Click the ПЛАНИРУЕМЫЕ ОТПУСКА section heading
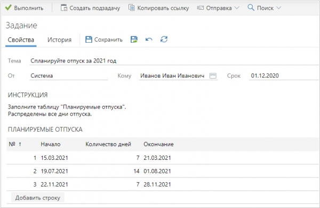The image size is (320, 208). point(45,129)
